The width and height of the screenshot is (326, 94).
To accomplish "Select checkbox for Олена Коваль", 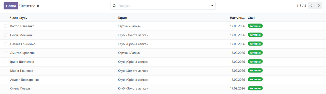I will (x=5, y=88).
